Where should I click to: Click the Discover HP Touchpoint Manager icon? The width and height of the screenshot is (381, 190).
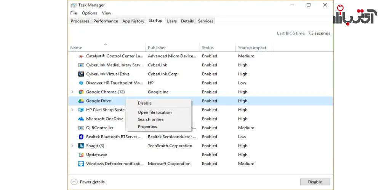click(81, 83)
